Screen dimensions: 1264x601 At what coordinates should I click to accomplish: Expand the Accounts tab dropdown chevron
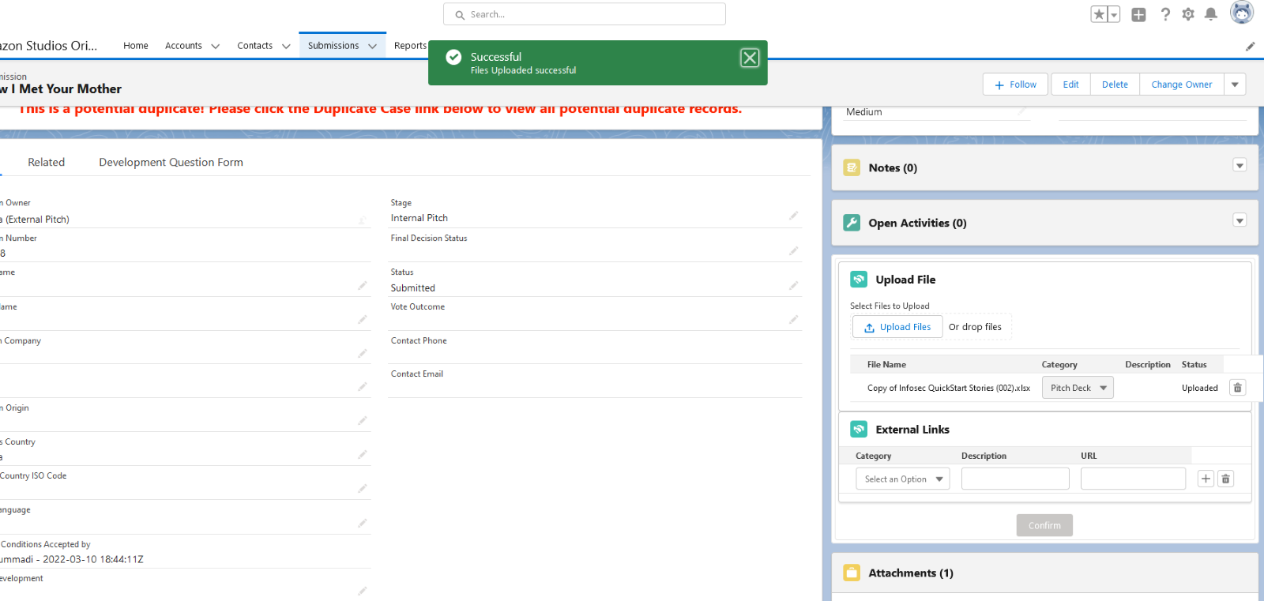[216, 47]
